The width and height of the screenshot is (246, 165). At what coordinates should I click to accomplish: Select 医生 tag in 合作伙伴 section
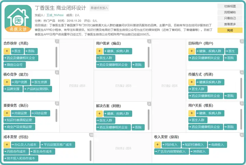click(x=17, y=51)
